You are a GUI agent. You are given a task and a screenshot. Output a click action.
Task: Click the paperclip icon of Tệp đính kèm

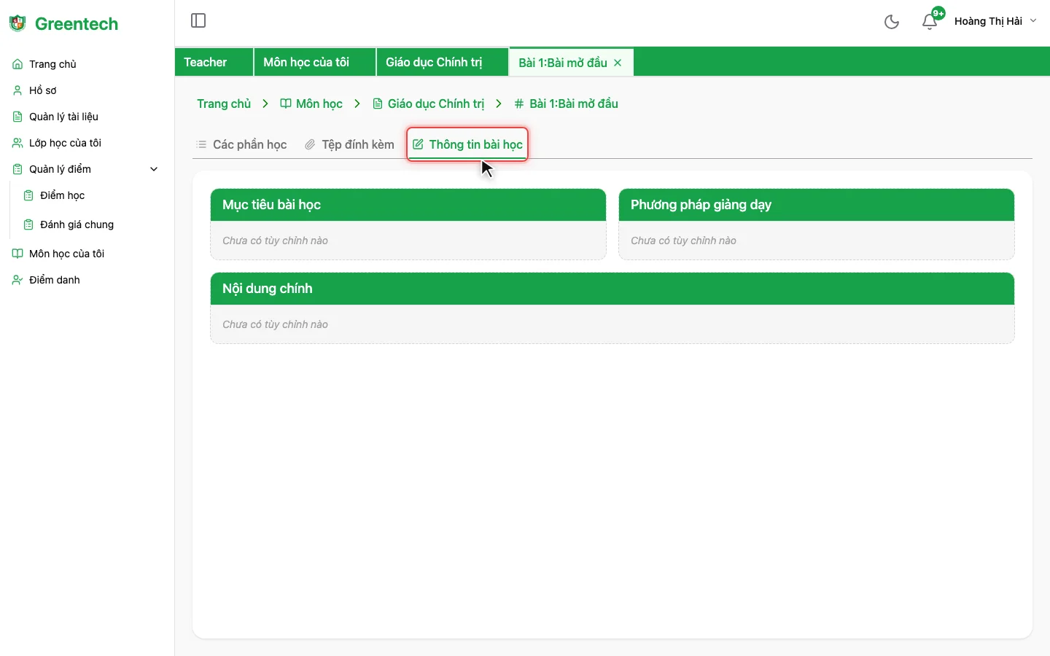pyautogui.click(x=310, y=144)
